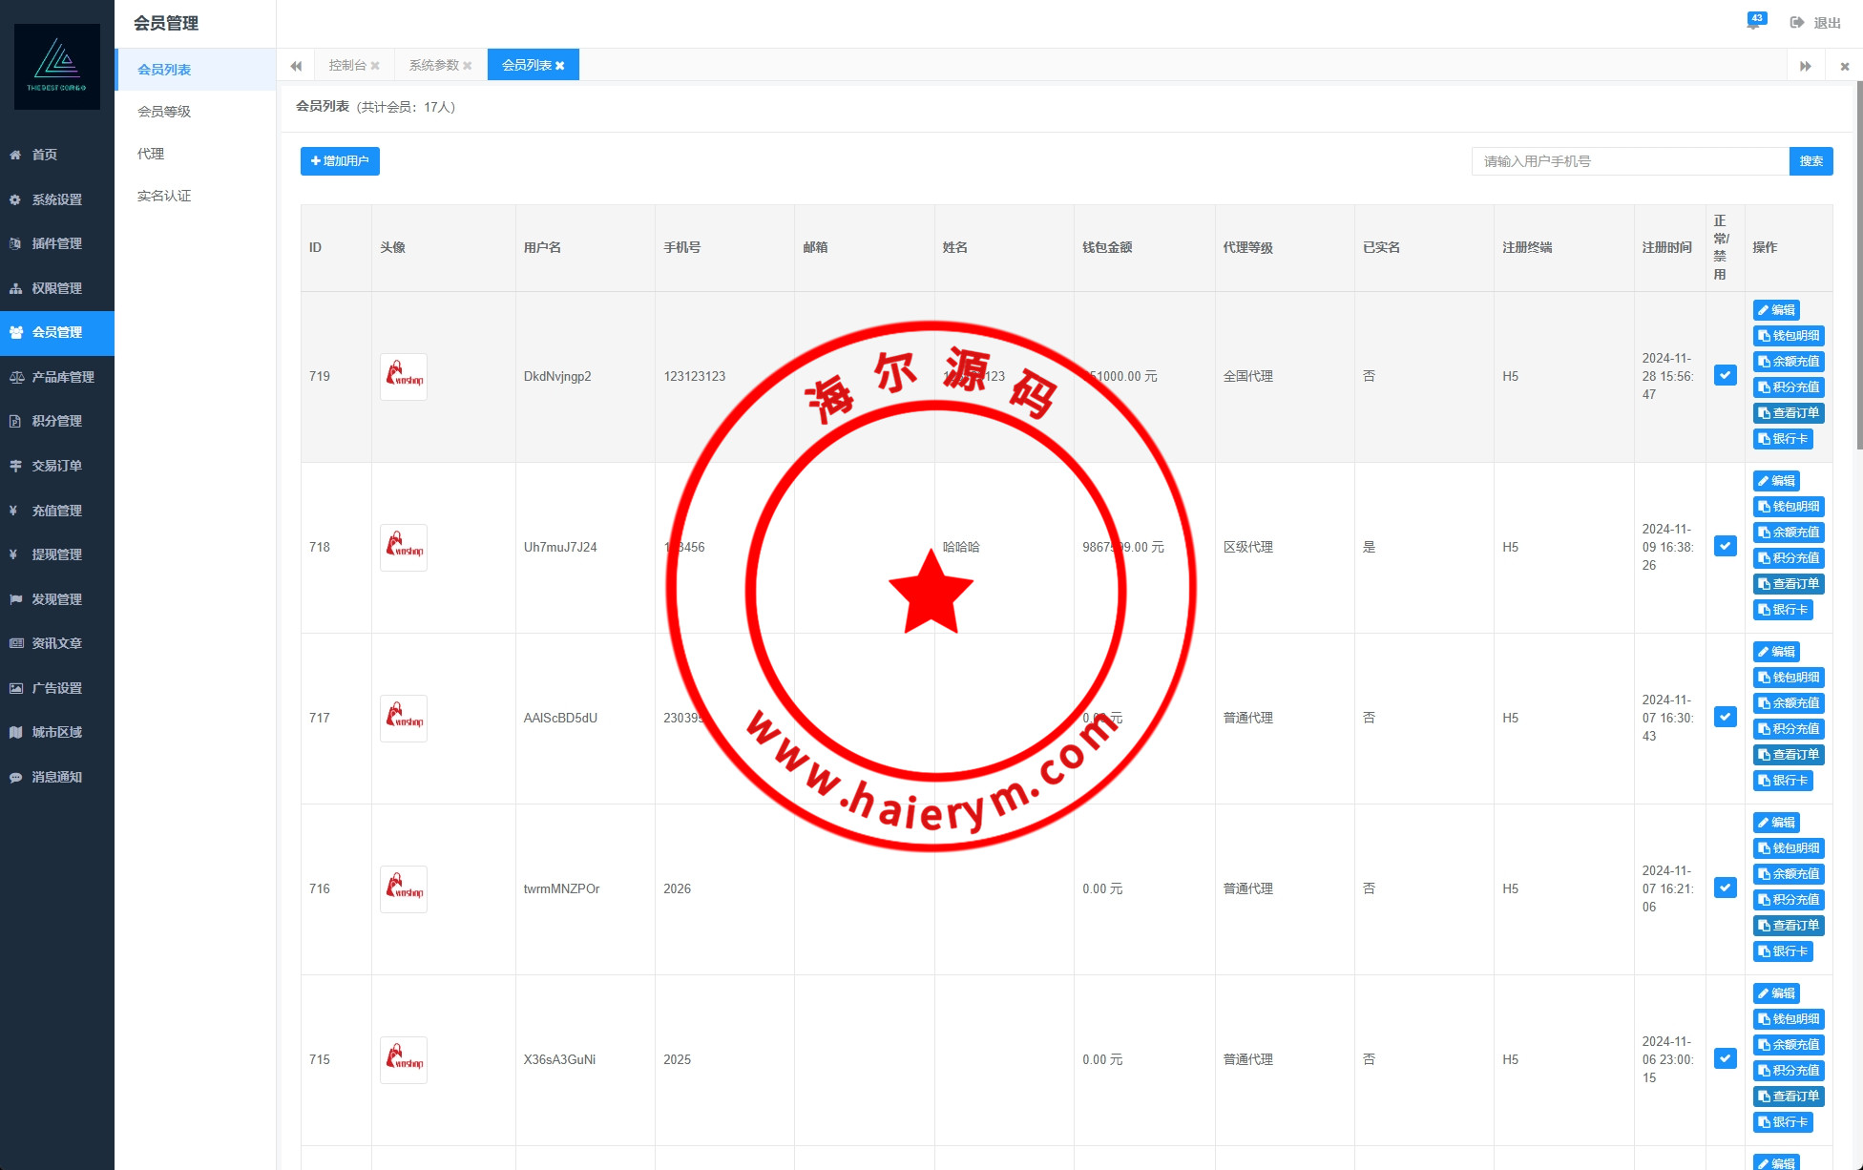Select 会员等级 in the submenu
The image size is (1863, 1170).
click(164, 112)
